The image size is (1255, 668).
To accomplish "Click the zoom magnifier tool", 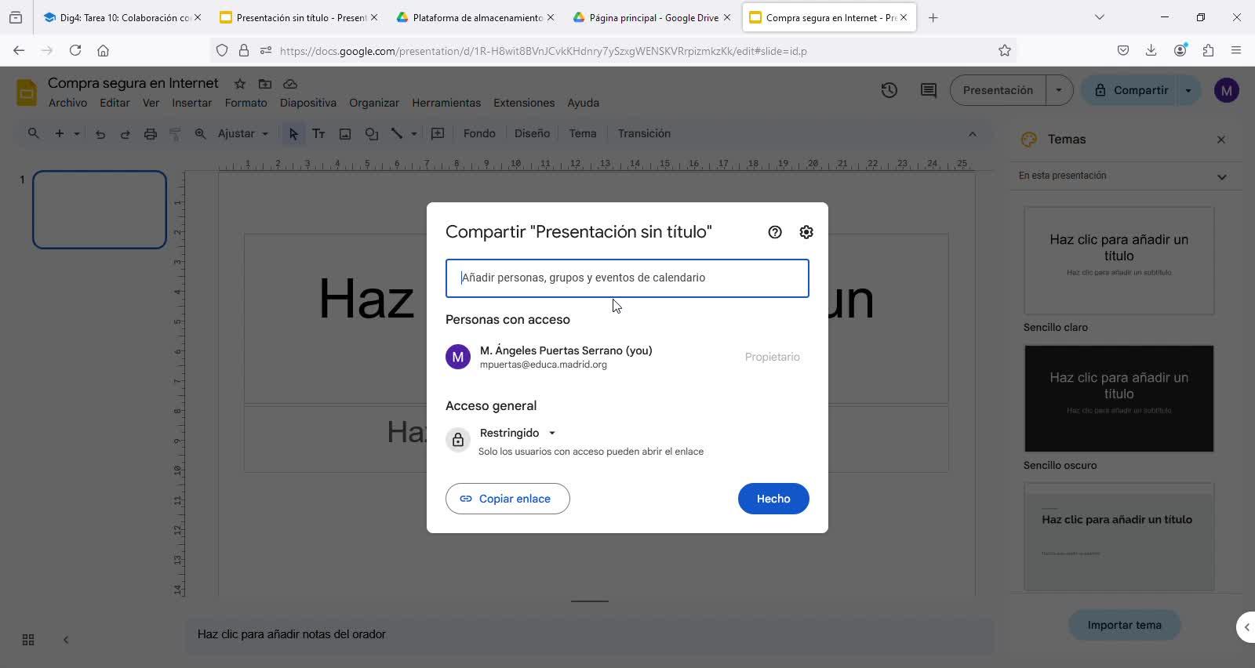I will [x=200, y=134].
